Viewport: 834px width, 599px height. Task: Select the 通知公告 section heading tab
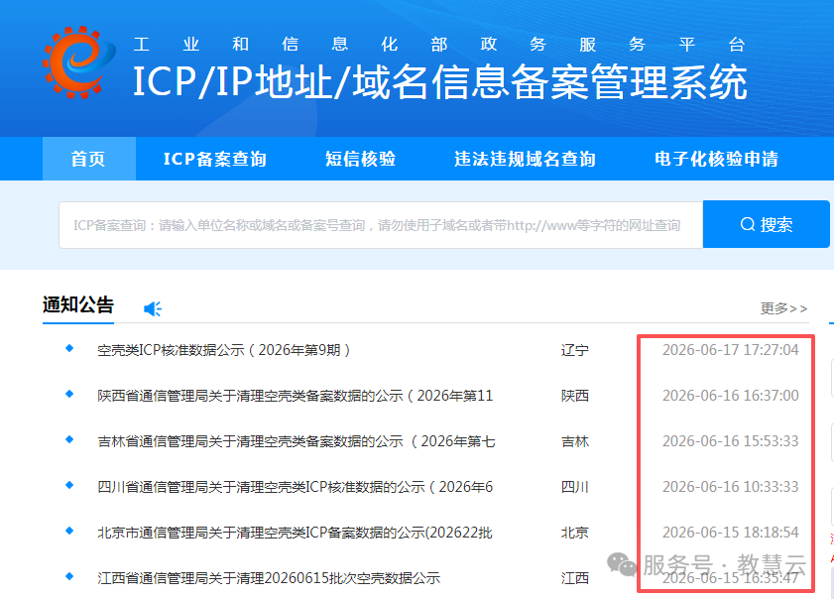point(78,305)
